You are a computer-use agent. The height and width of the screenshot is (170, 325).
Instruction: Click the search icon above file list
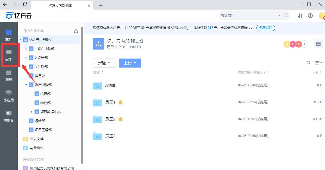[x=308, y=63]
